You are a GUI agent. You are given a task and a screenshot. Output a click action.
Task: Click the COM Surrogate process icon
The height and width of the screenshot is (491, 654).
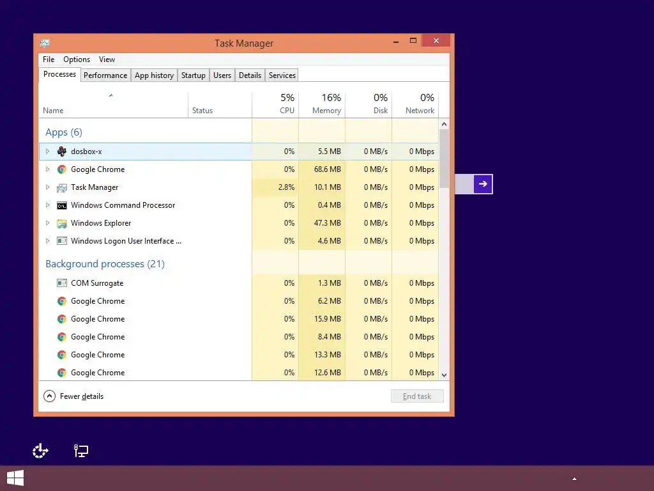[x=62, y=283]
